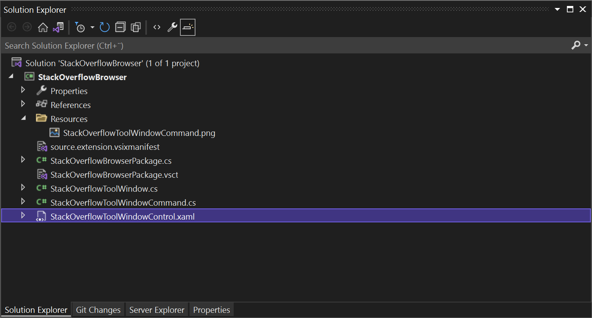Click the Pending Changes Filter icon

[79, 27]
